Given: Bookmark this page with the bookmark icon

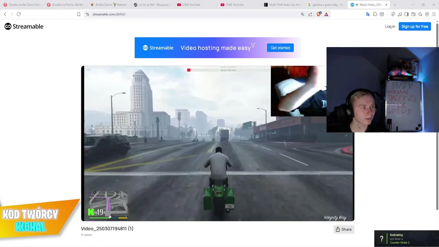Looking at the screenshot, I should pyautogui.click(x=79, y=14).
